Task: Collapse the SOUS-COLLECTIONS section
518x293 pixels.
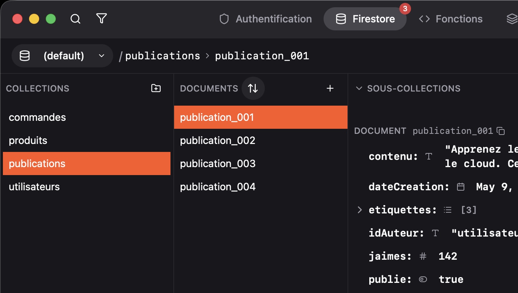Action: (359, 88)
